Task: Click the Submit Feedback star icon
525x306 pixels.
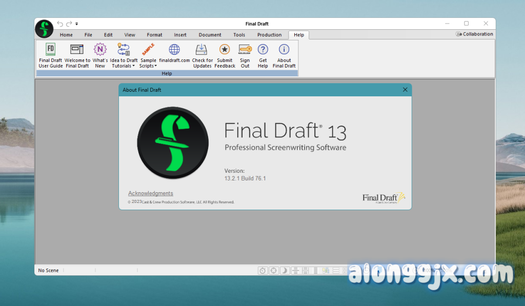Action: (225, 50)
